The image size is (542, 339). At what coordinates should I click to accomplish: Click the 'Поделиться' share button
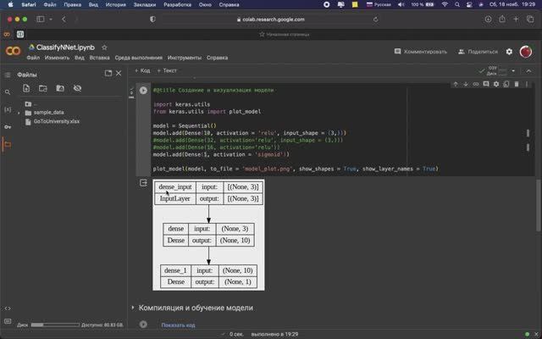click(477, 52)
